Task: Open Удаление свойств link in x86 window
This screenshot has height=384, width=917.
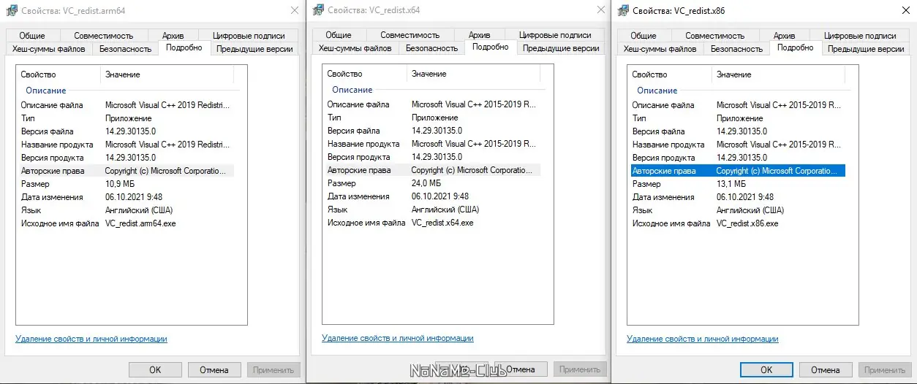Action: pos(703,339)
